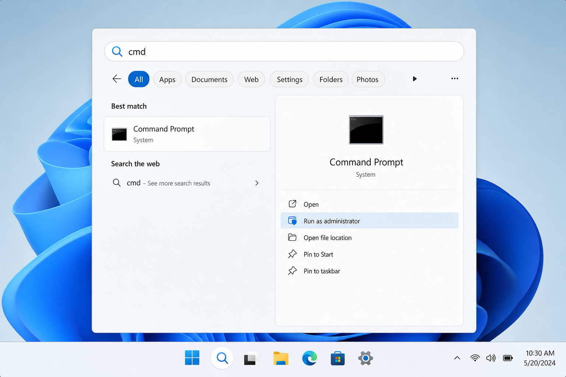Click the administrator shield icon

pos(292,221)
